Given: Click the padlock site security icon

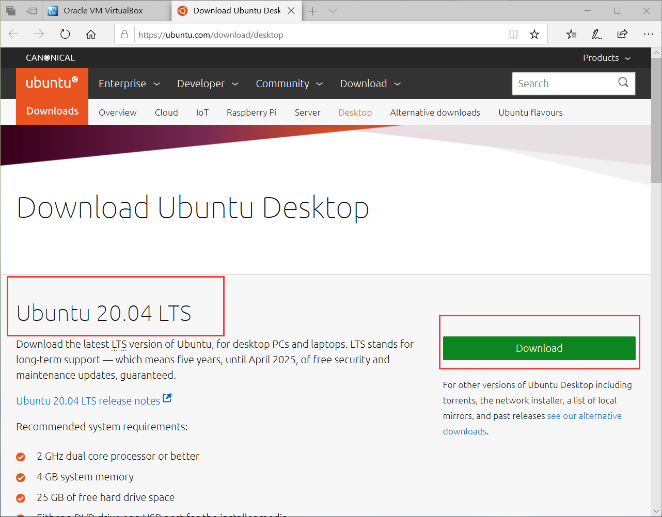Looking at the screenshot, I should tap(124, 35).
